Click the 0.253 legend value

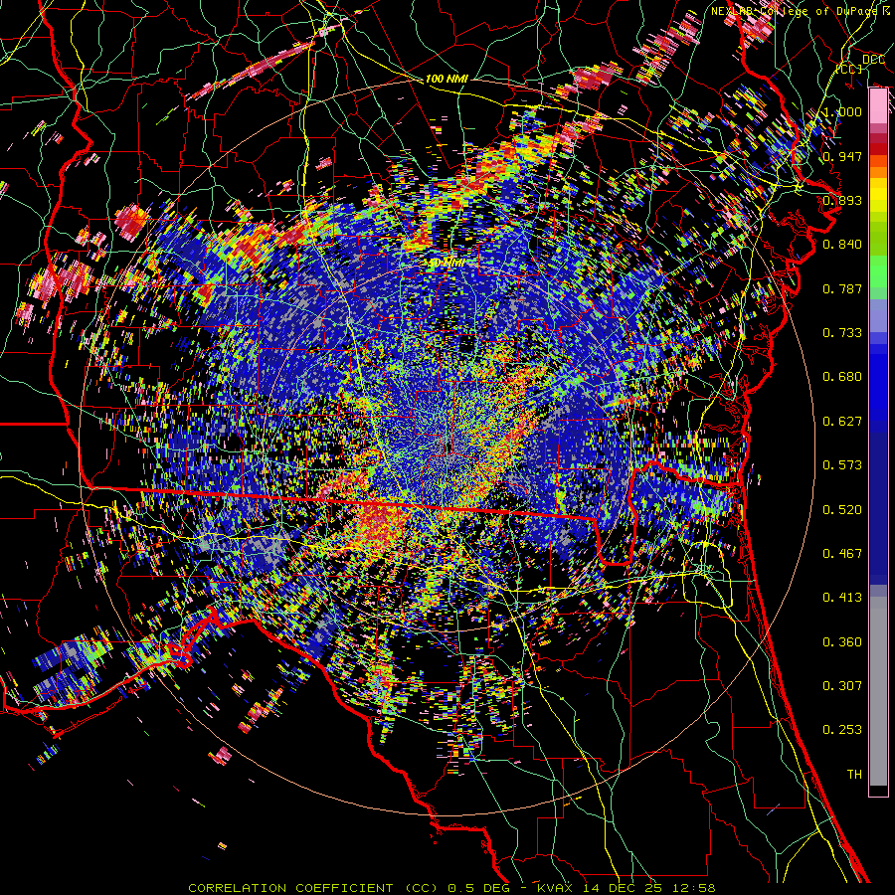[x=842, y=730]
